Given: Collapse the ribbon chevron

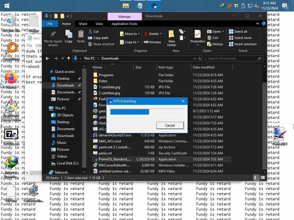Looking at the screenshot, I should [258, 23].
